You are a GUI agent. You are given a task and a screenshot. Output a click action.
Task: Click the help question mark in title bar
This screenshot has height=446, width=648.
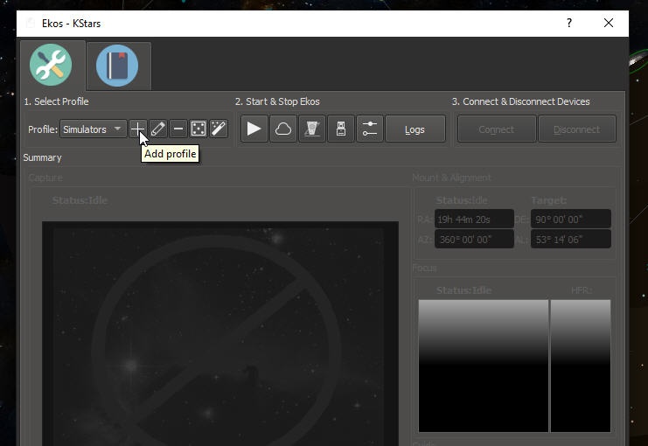pos(569,24)
